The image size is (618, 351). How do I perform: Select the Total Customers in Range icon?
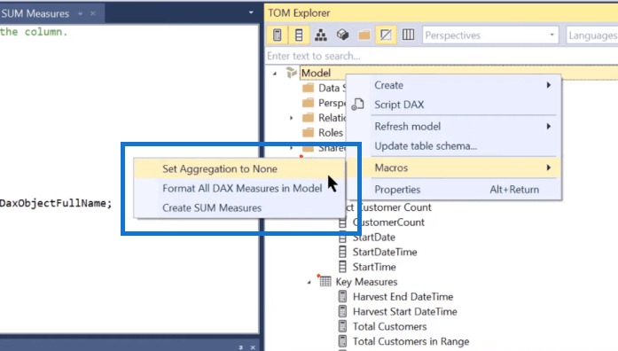pyautogui.click(x=342, y=341)
